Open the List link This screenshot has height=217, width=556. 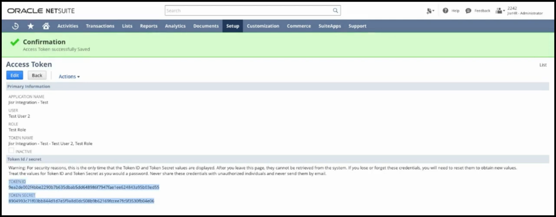point(543,65)
